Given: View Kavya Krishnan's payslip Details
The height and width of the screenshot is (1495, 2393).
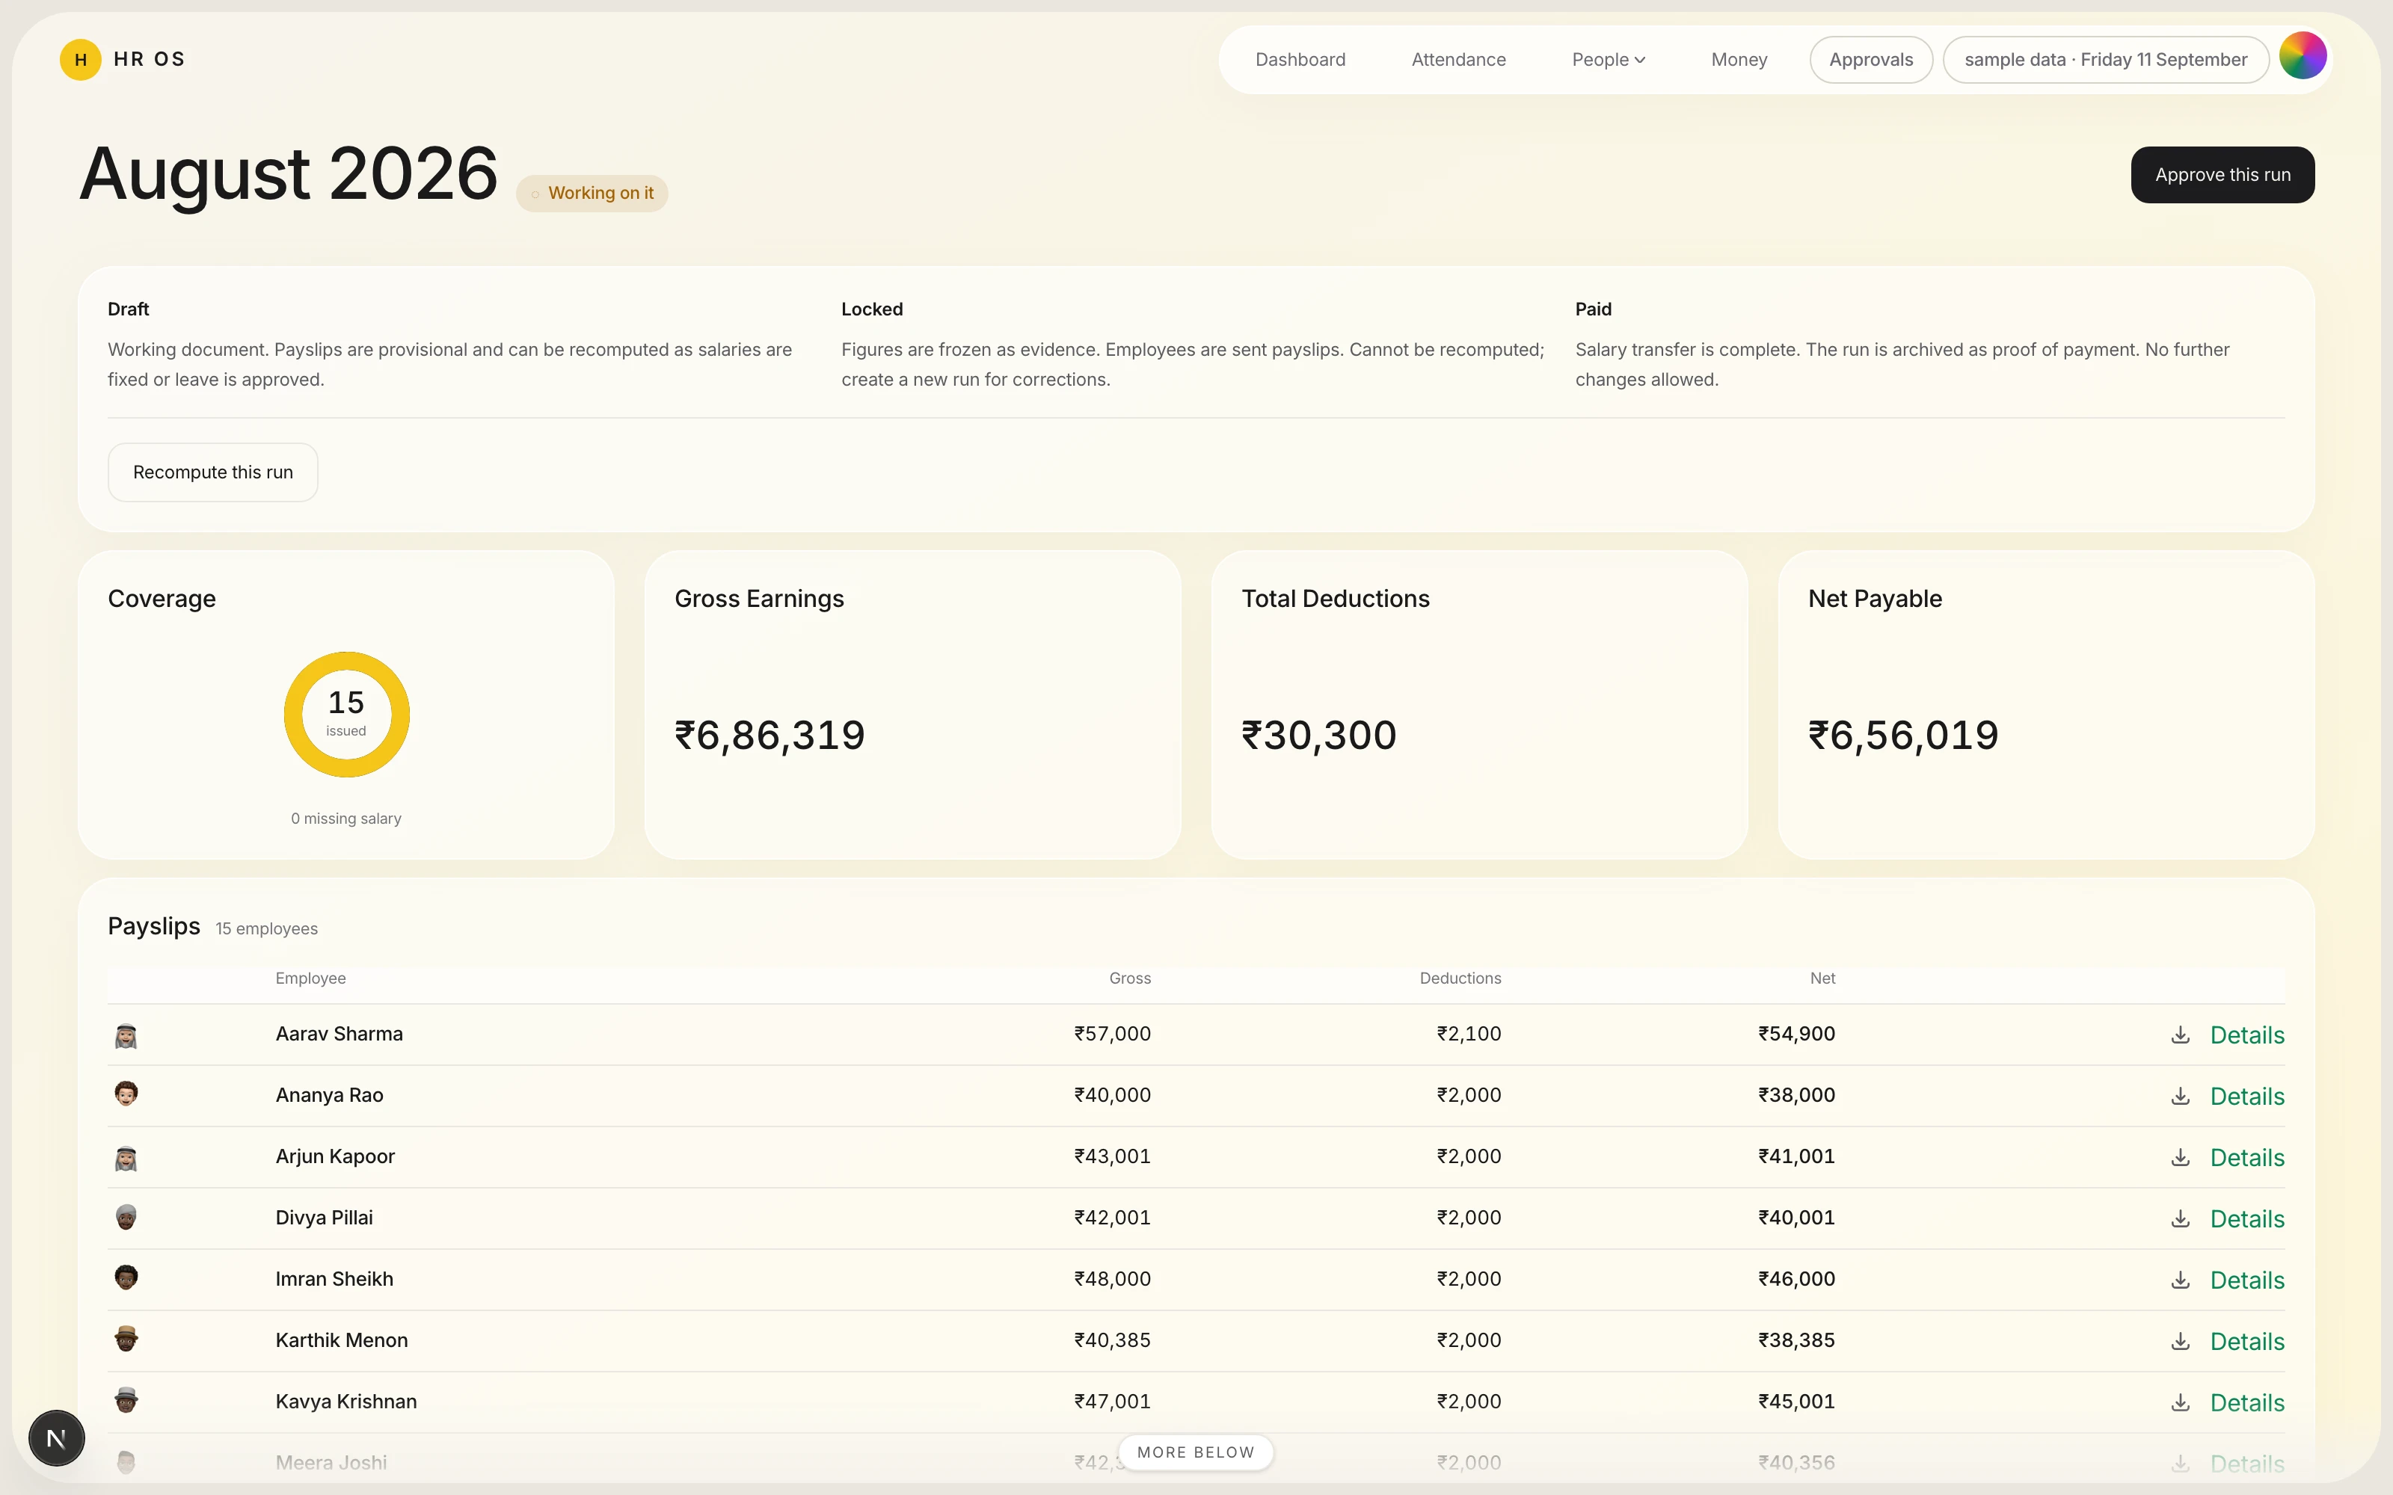Looking at the screenshot, I should pyautogui.click(x=2246, y=1403).
